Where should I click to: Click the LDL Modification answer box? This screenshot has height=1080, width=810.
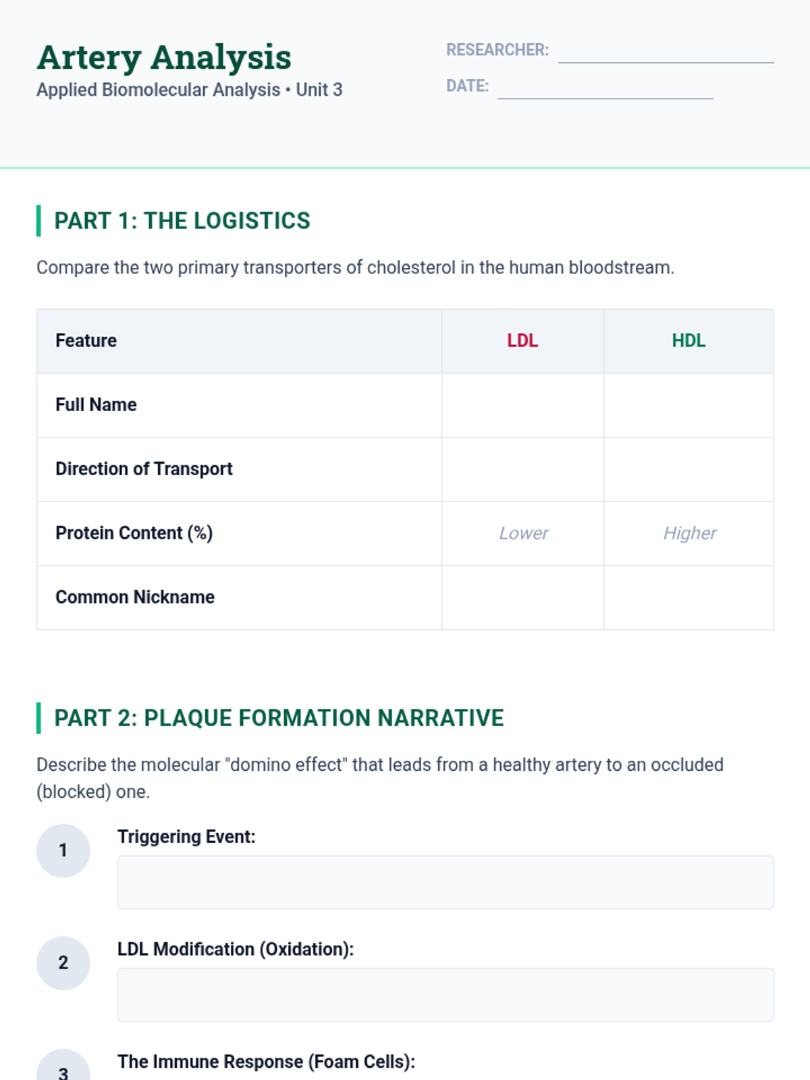coord(446,995)
